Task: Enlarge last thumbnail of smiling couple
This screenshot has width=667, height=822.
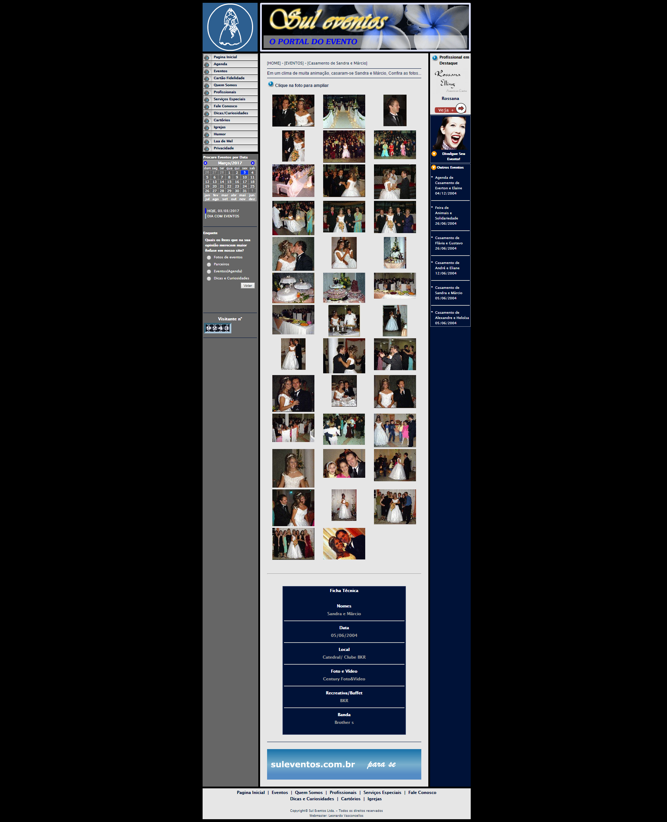Action: click(x=344, y=543)
